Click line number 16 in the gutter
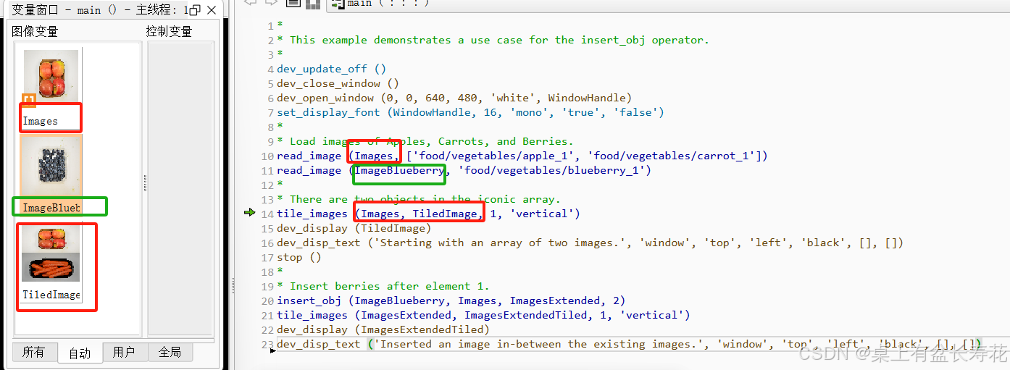 pos(268,243)
